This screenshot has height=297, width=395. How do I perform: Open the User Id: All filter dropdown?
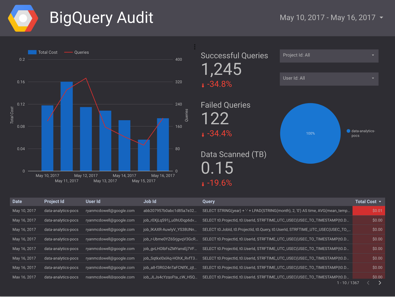click(x=329, y=79)
